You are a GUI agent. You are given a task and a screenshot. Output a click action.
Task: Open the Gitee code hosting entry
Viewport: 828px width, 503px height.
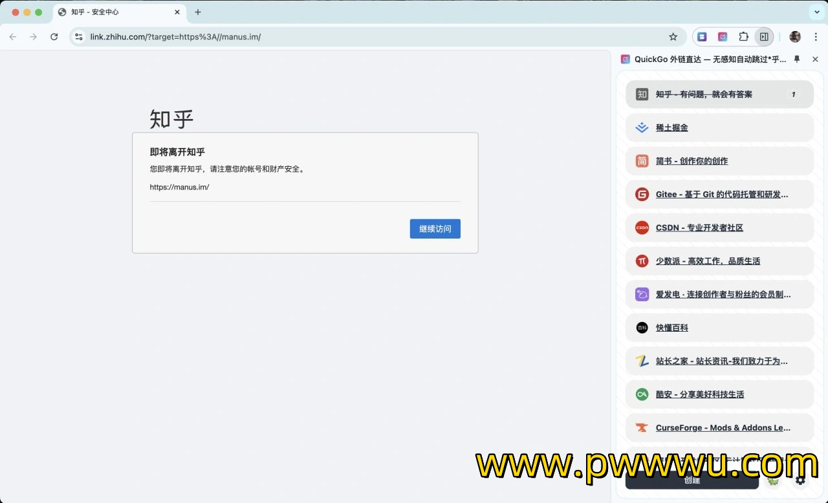pyautogui.click(x=719, y=195)
